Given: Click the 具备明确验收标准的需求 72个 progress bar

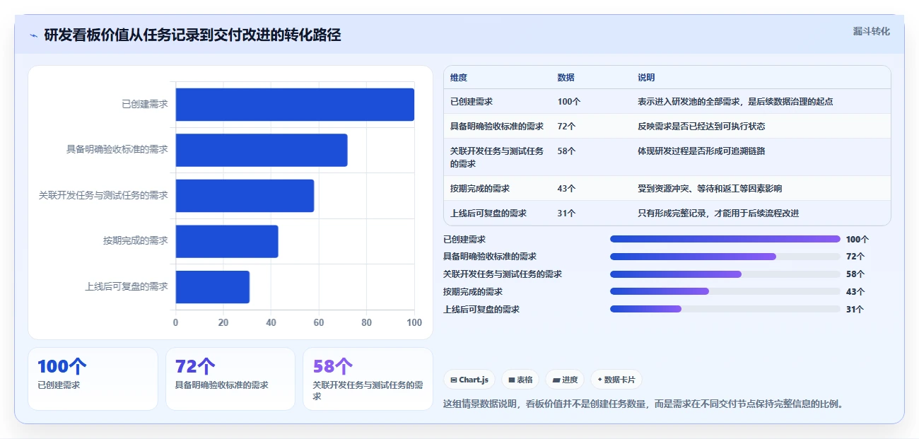Looking at the screenshot, I should 725,257.
